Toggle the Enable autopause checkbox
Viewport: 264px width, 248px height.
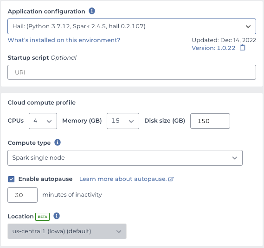pos(11,179)
